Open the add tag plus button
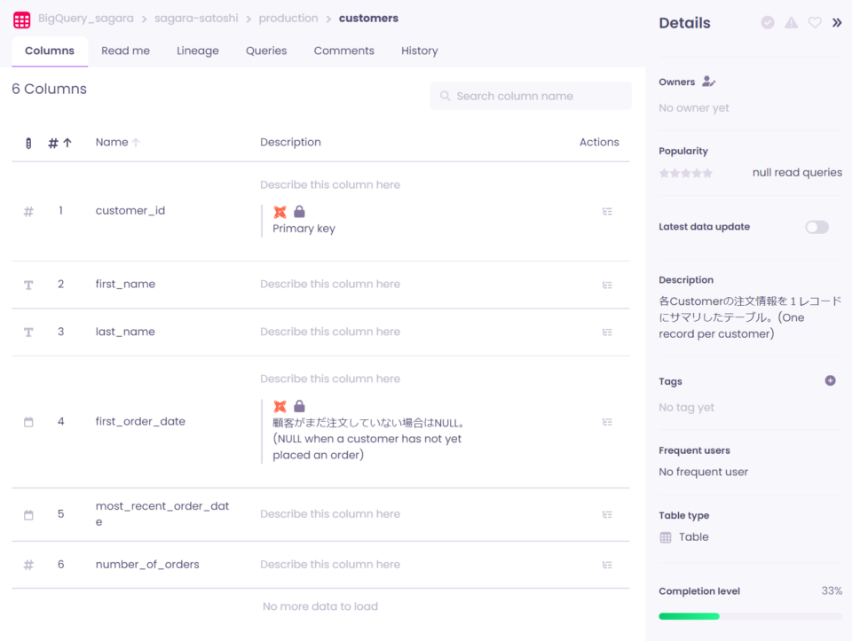Image resolution: width=852 pixels, height=641 pixels. [830, 379]
